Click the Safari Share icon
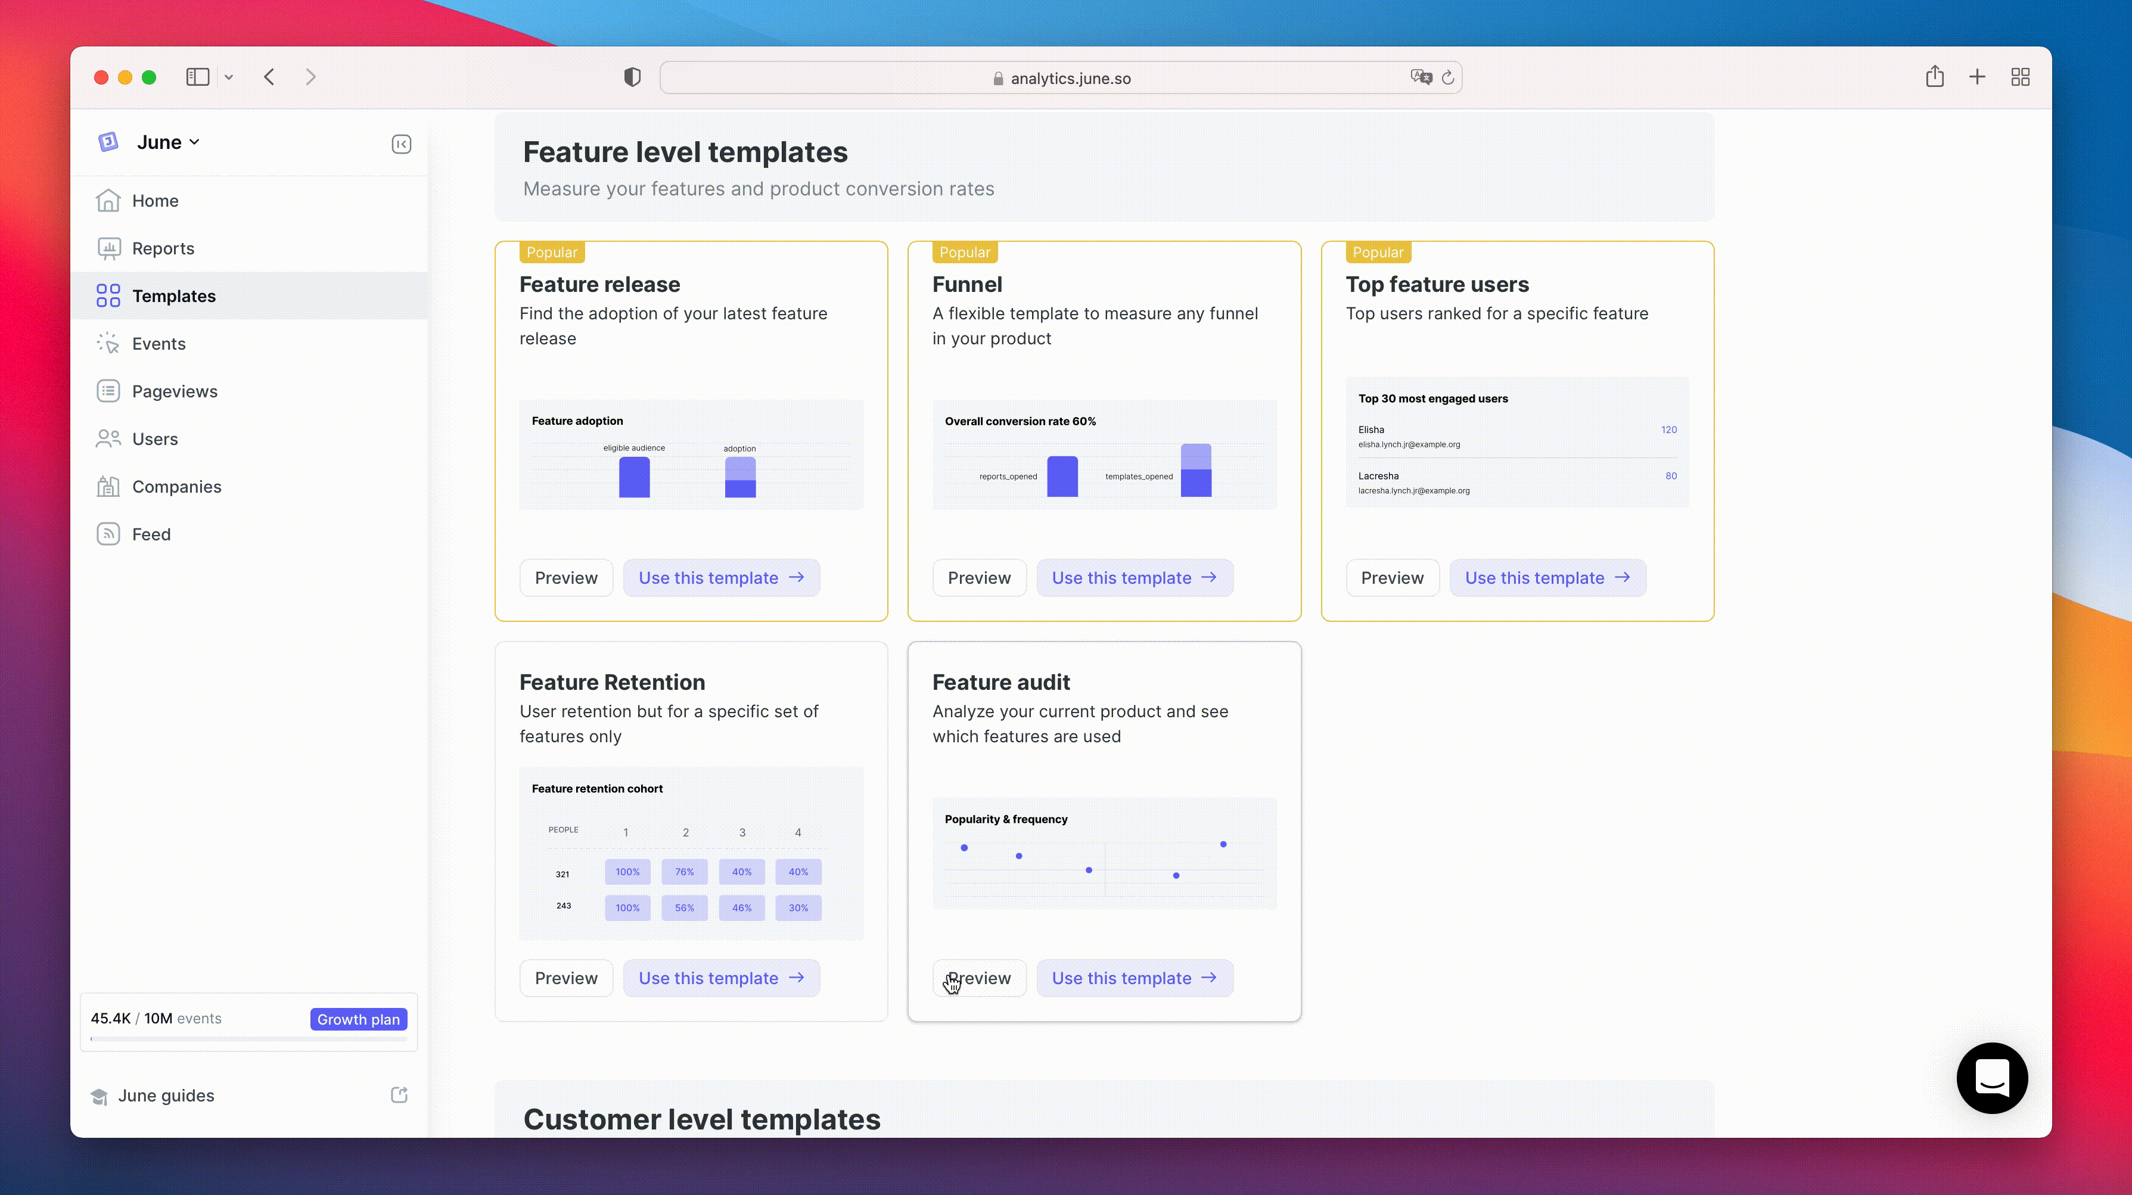This screenshot has height=1195, width=2132. click(1934, 76)
